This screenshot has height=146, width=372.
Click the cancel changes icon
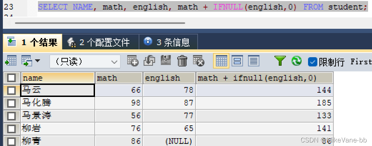(x=199, y=61)
